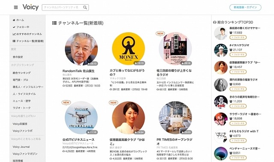Play the 桂三四郎 episode via duration badge
This screenshot has height=162, width=274.
pos(186,63)
